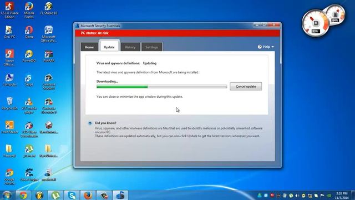Image resolution: width=355 pixels, height=200 pixels.
Task: Select Microsoft Office Word desktop shortcut
Action: click(49, 34)
